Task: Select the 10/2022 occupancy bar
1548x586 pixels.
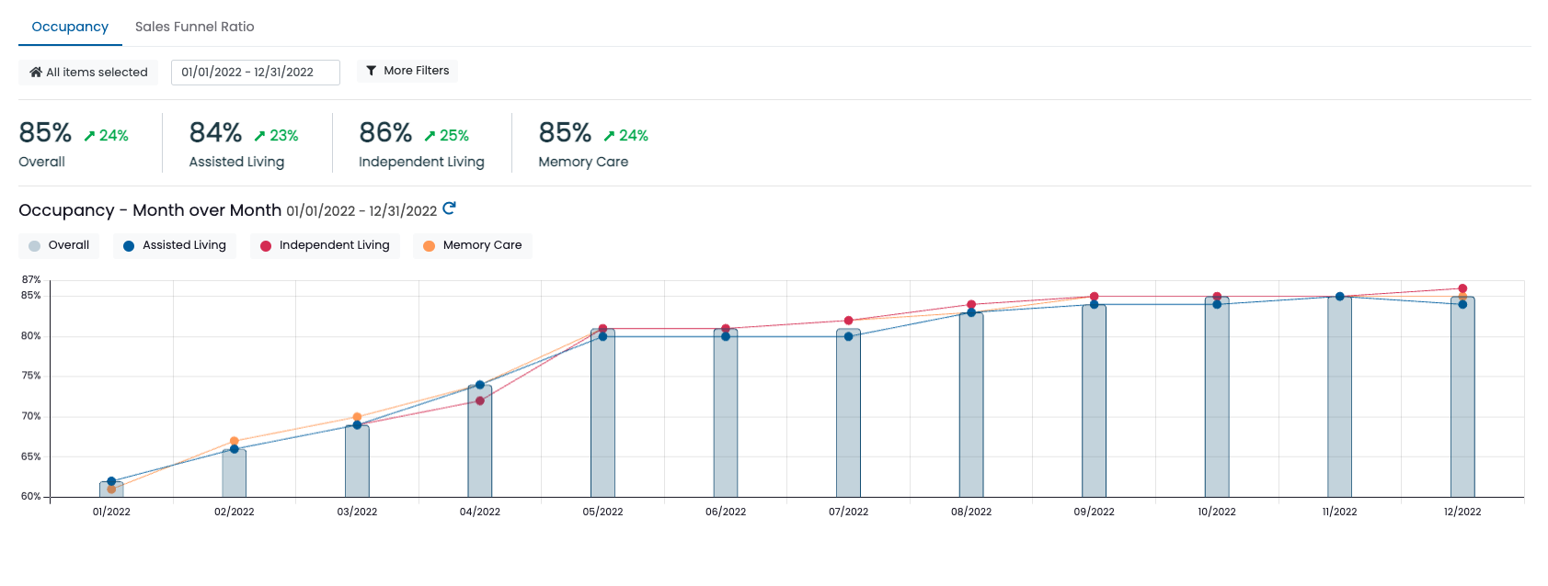Action: (1217, 397)
